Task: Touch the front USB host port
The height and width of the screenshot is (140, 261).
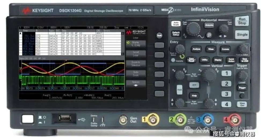Action: pyautogui.click(x=65, y=118)
